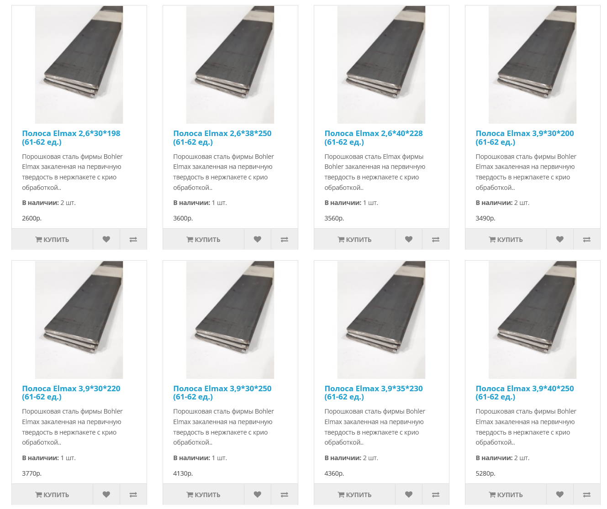
Task: Click КУПИТЬ under Elmax 3,9*35*230
Action: pyautogui.click(x=354, y=494)
